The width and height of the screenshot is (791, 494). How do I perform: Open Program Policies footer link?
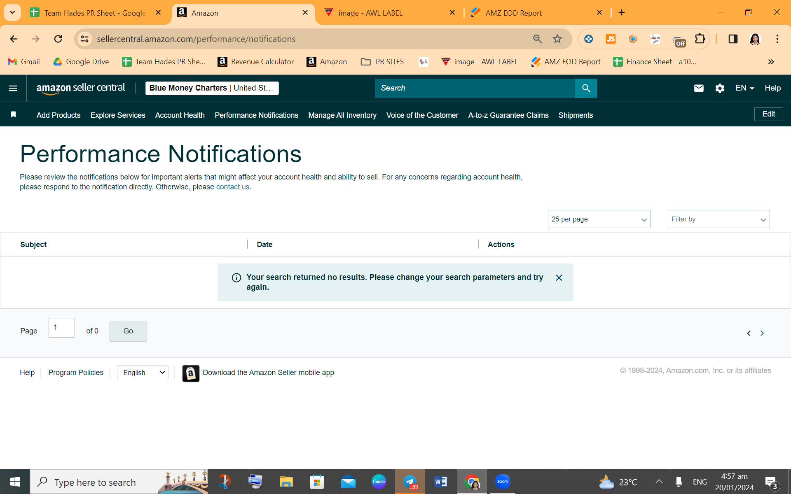pyautogui.click(x=76, y=373)
